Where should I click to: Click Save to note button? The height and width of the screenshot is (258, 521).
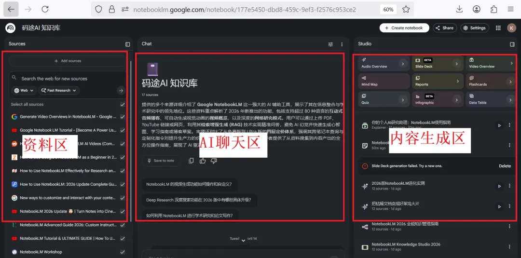[161, 161]
